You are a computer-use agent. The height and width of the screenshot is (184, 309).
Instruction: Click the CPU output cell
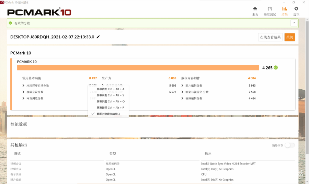[x=204, y=174]
